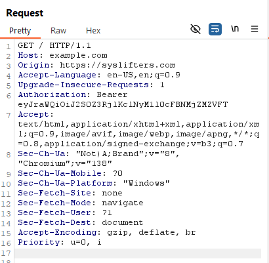Click the empty line 17 in editor
Viewport: 269px width, 263px height.
[138, 253]
